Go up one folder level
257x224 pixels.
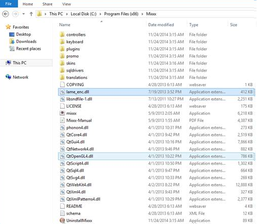point(31,14)
